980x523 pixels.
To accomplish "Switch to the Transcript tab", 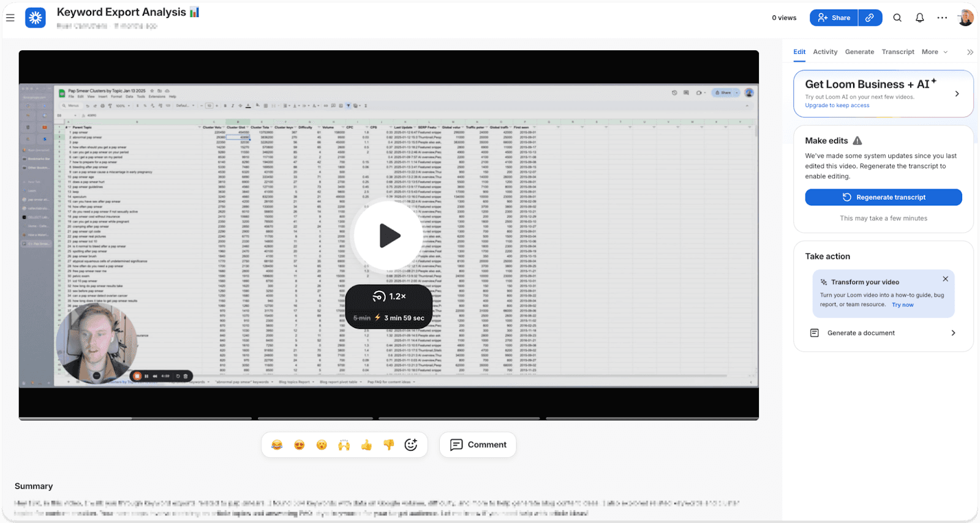I will [898, 52].
